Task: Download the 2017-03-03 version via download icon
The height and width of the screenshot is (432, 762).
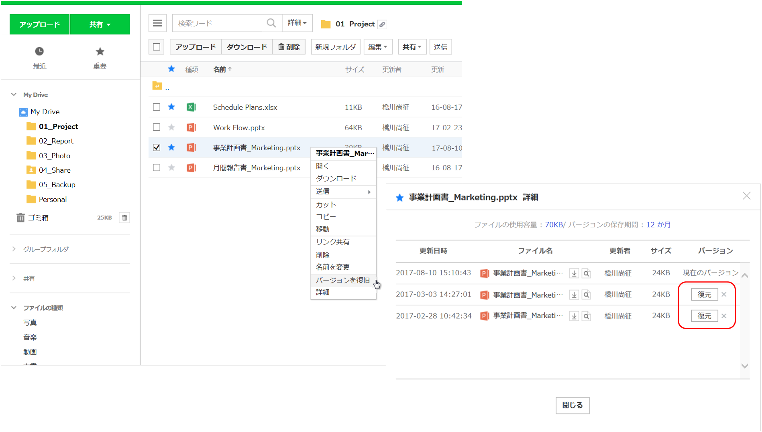Action: tap(574, 295)
